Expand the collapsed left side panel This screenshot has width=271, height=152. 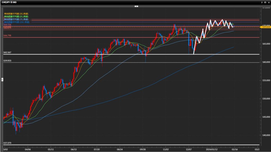(x=3, y=79)
